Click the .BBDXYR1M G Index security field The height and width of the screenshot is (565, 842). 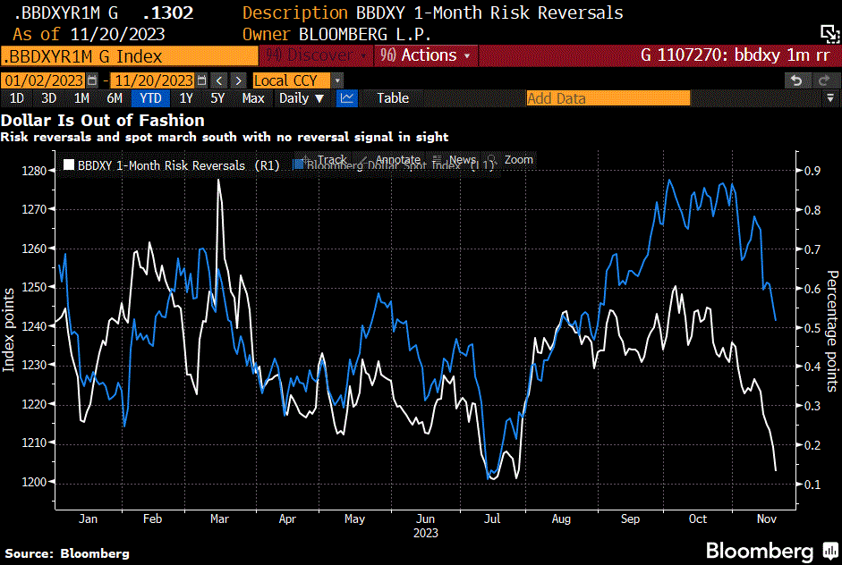(130, 55)
